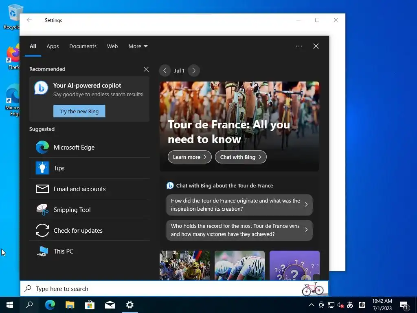Show hidden system tray icons

[x=311, y=305]
